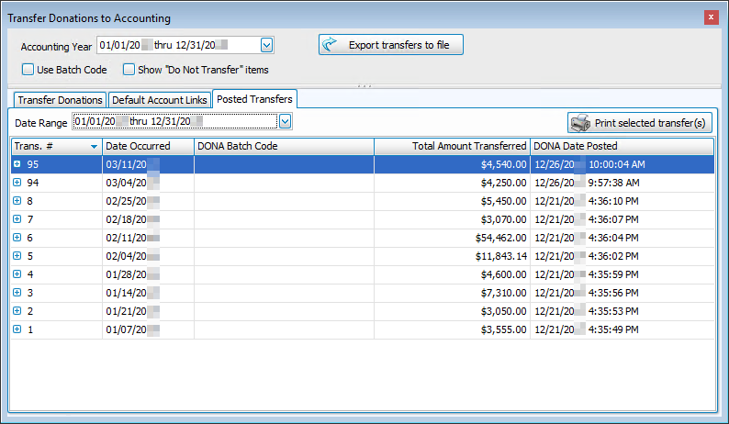The width and height of the screenshot is (729, 424).
Task: Expand transfer number 95 row
Action: 17,164
